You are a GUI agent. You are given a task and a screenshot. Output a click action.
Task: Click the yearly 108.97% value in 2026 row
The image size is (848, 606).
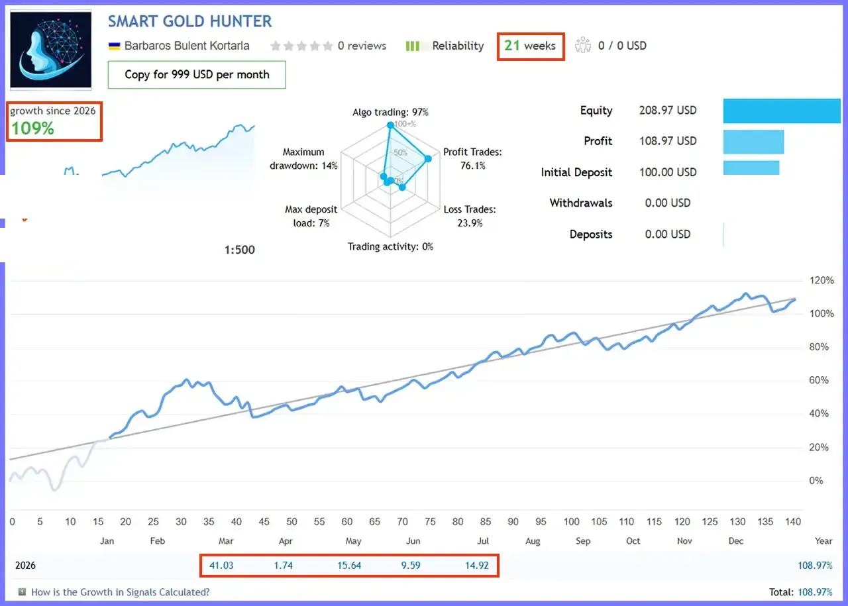[816, 566]
